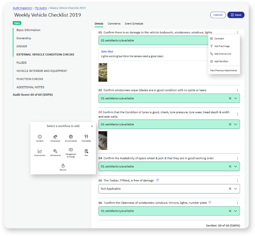255x236 pixels.
Task: Expand the question 02 answer dropdown
Action: [236, 98]
